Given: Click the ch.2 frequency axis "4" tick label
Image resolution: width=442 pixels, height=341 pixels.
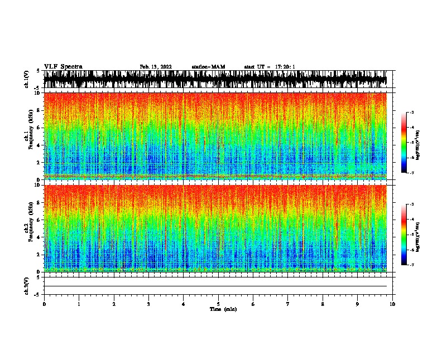Looking at the screenshot, I should [x=39, y=237].
